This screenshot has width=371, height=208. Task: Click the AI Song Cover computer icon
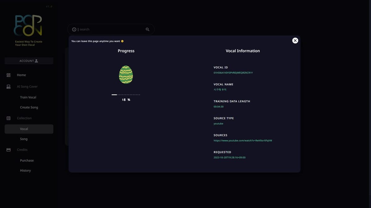[9, 87]
